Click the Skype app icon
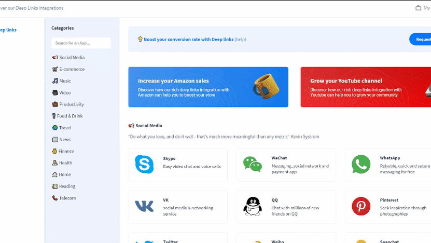Screen dimensions: 431x243 [x=144, y=165]
